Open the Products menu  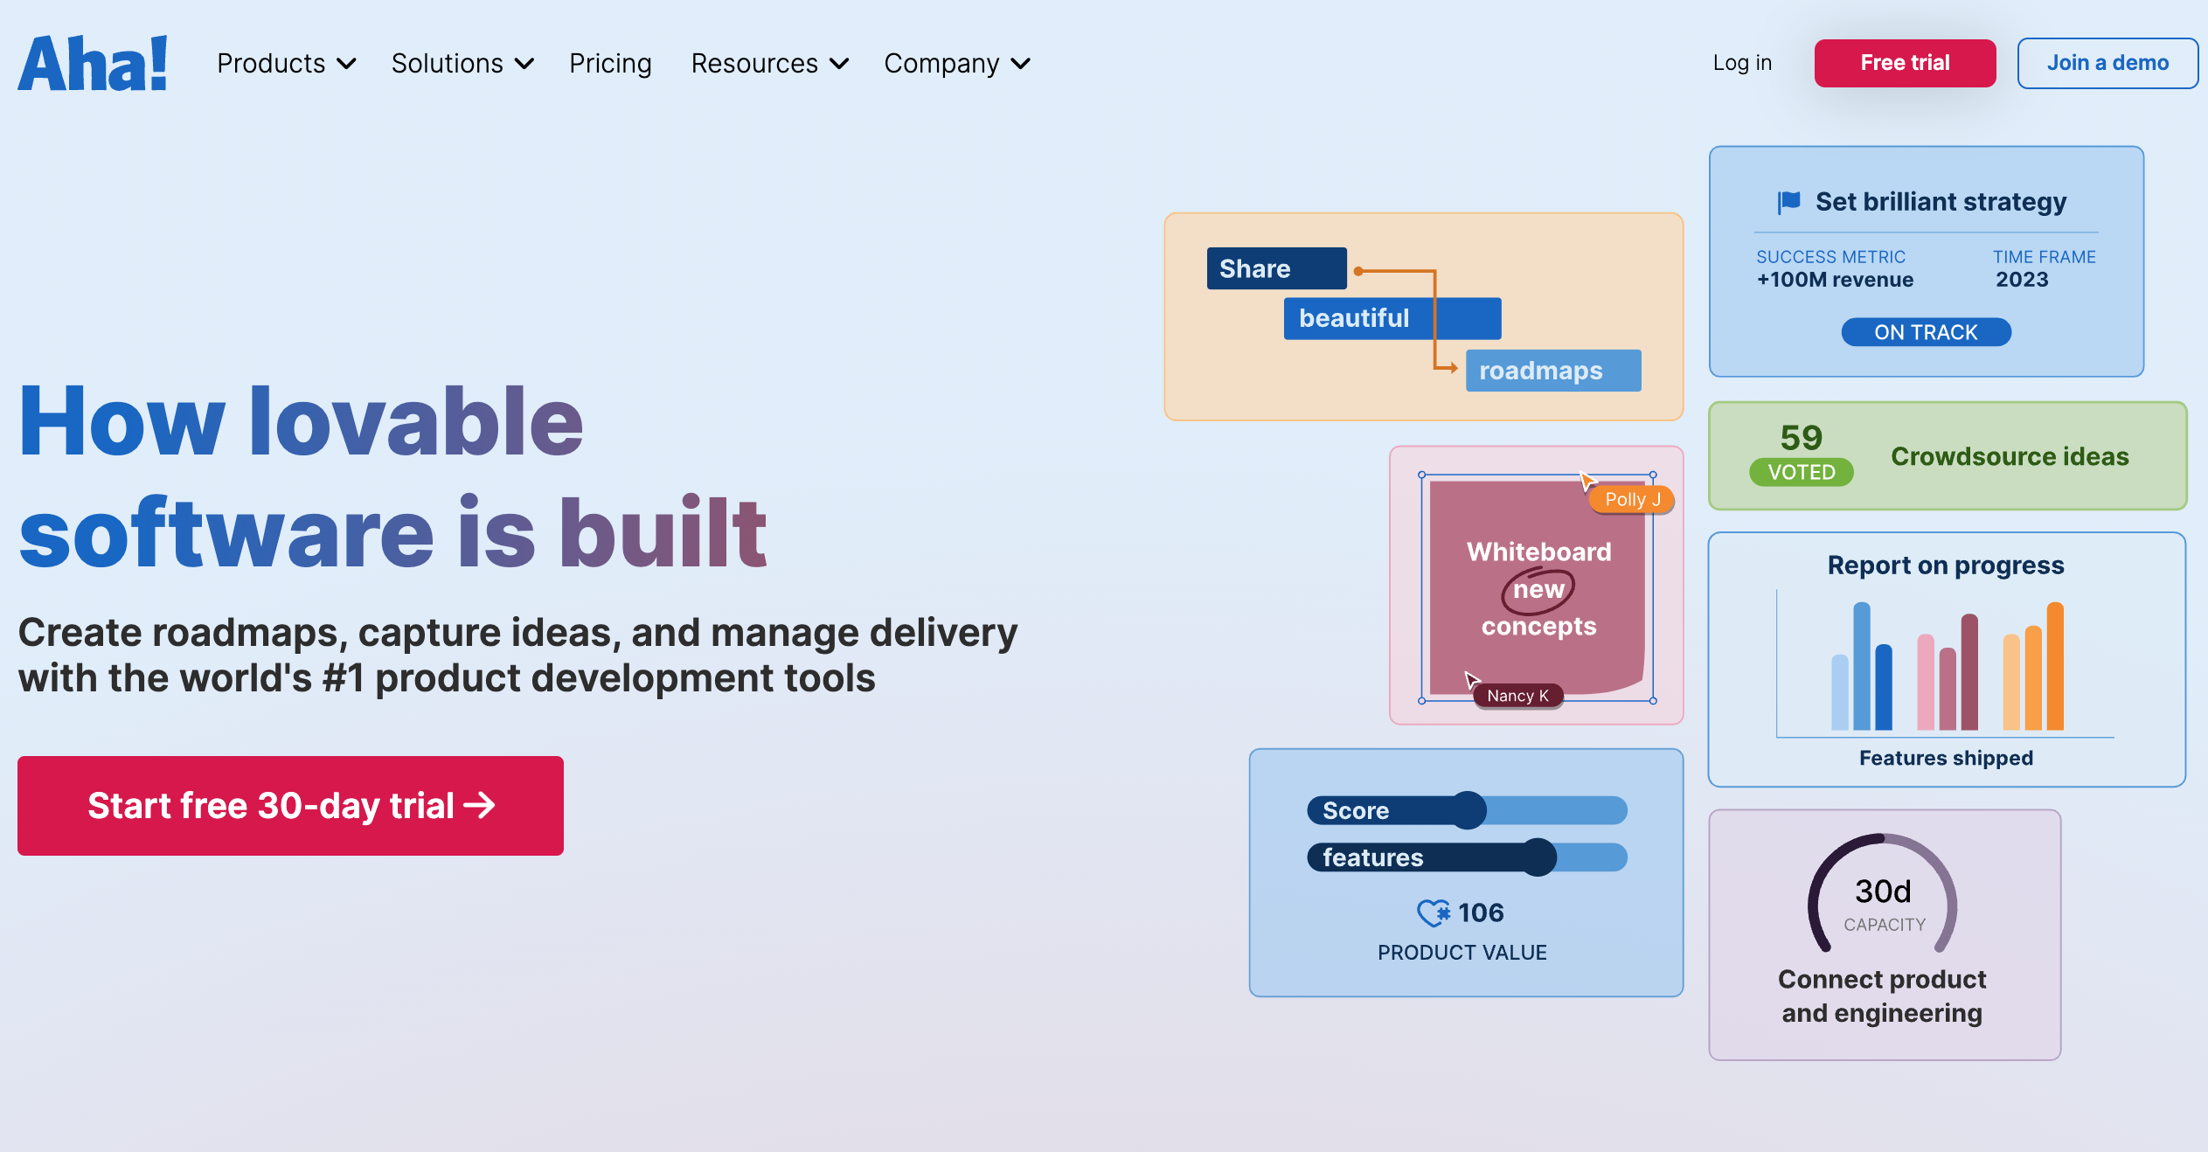coord(287,64)
